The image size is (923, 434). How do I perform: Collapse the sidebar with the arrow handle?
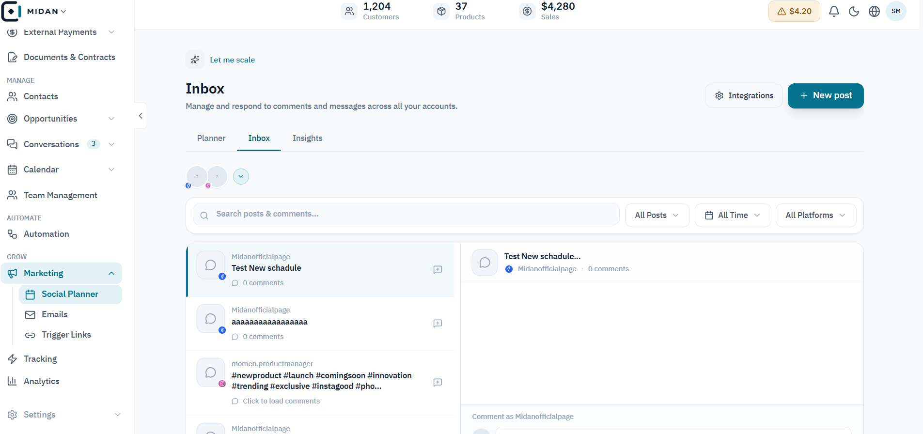point(141,116)
